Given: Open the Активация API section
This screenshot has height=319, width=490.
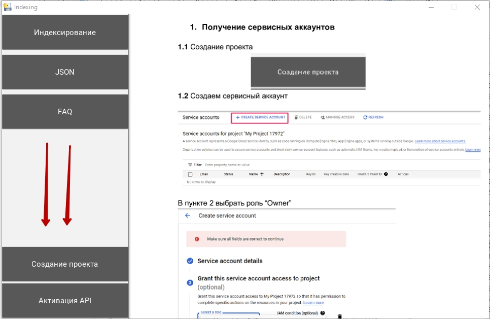Looking at the screenshot, I should tap(65, 300).
